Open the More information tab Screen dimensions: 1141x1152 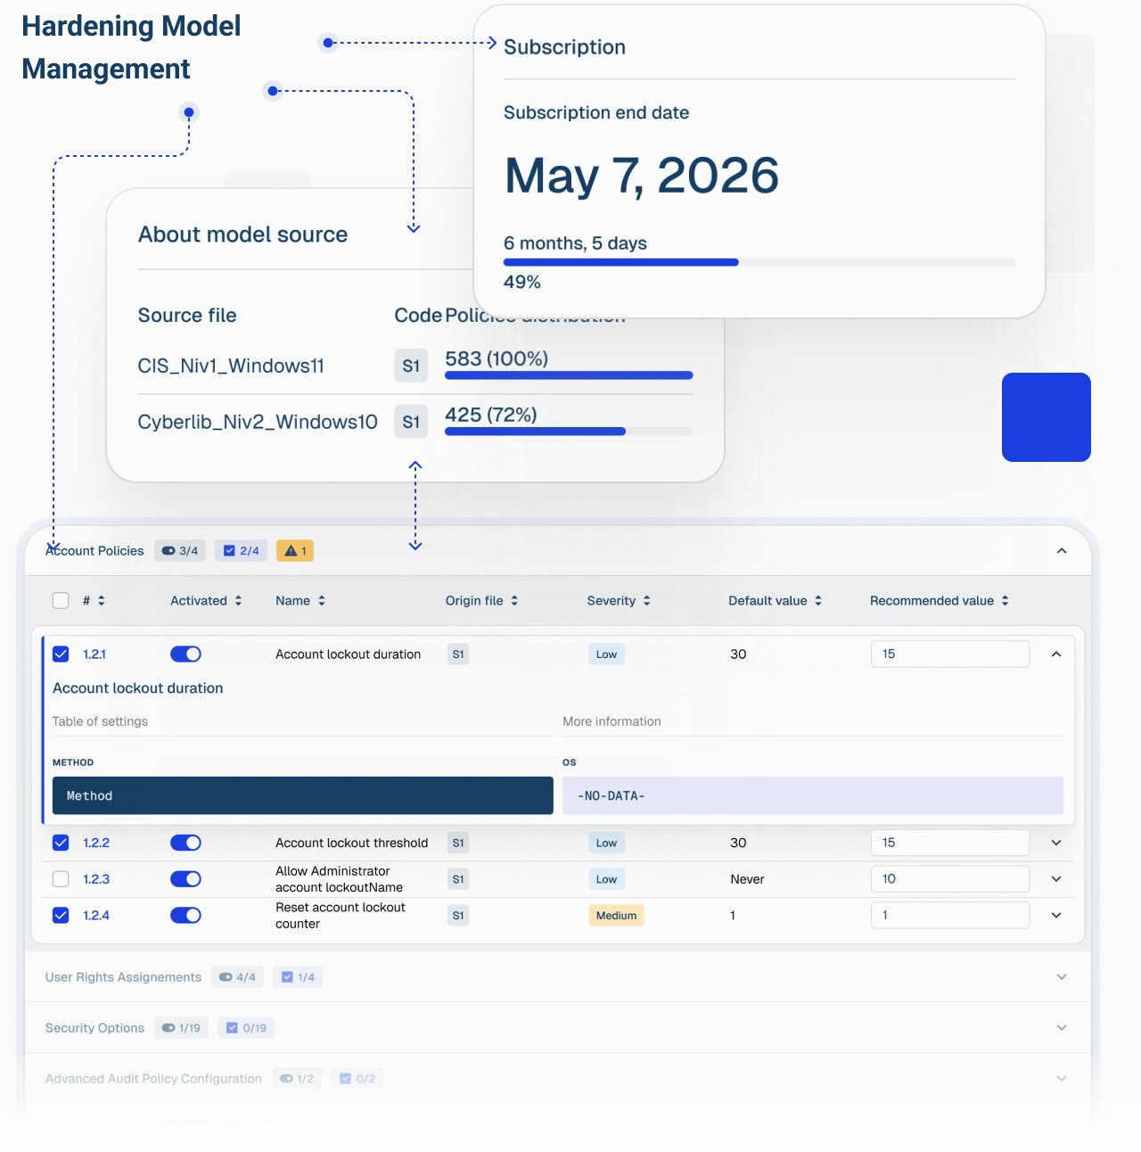pyautogui.click(x=612, y=721)
